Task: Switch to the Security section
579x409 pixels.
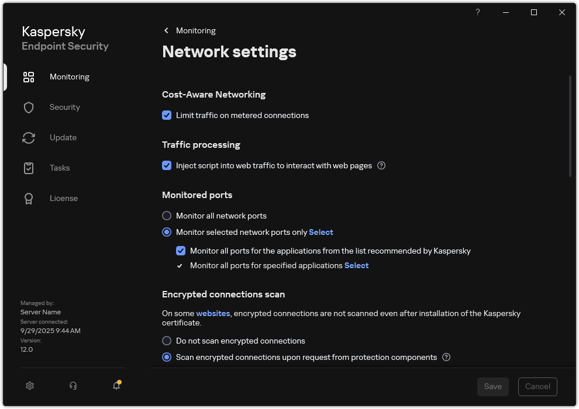Action: coord(64,107)
